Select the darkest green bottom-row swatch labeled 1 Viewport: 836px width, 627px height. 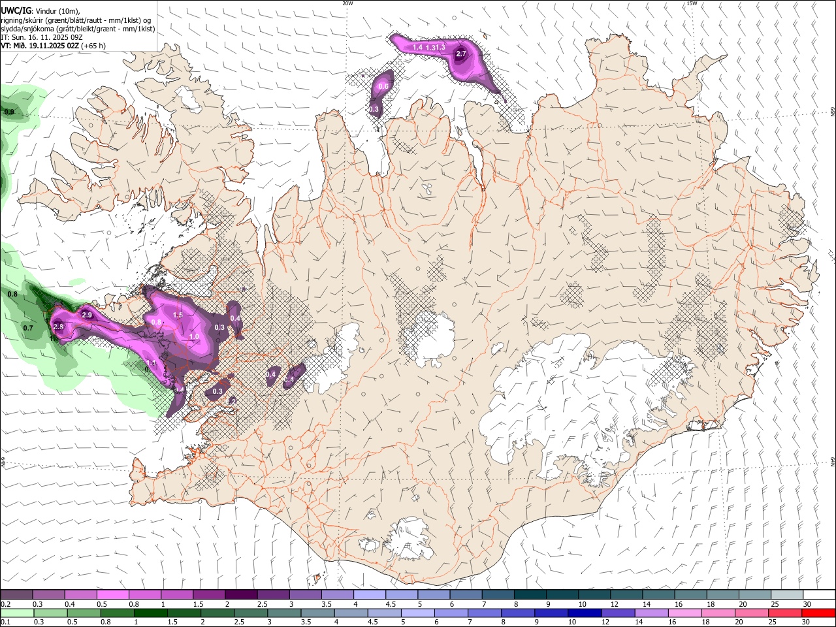click(150, 613)
